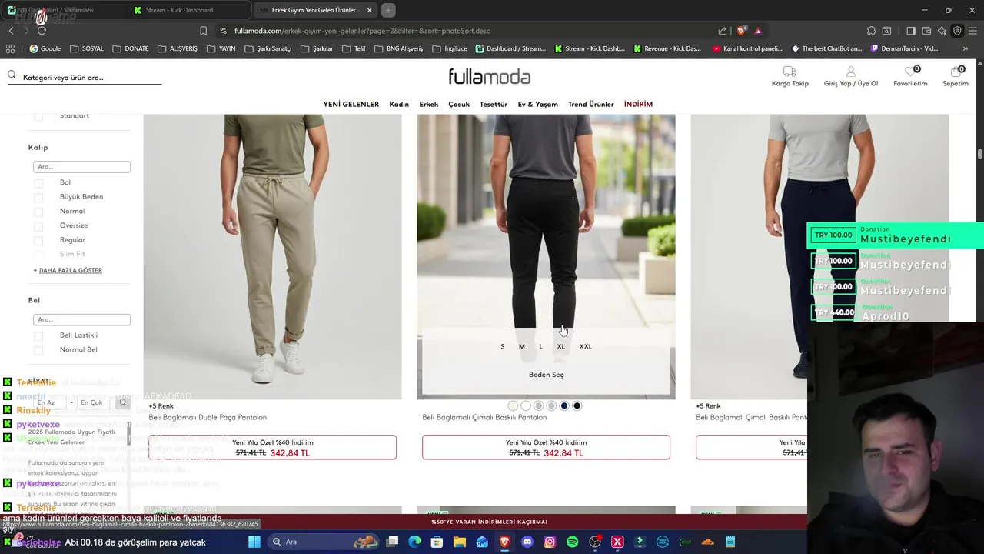Open the İNDİRİM menu
The height and width of the screenshot is (554, 984).
pos(638,104)
